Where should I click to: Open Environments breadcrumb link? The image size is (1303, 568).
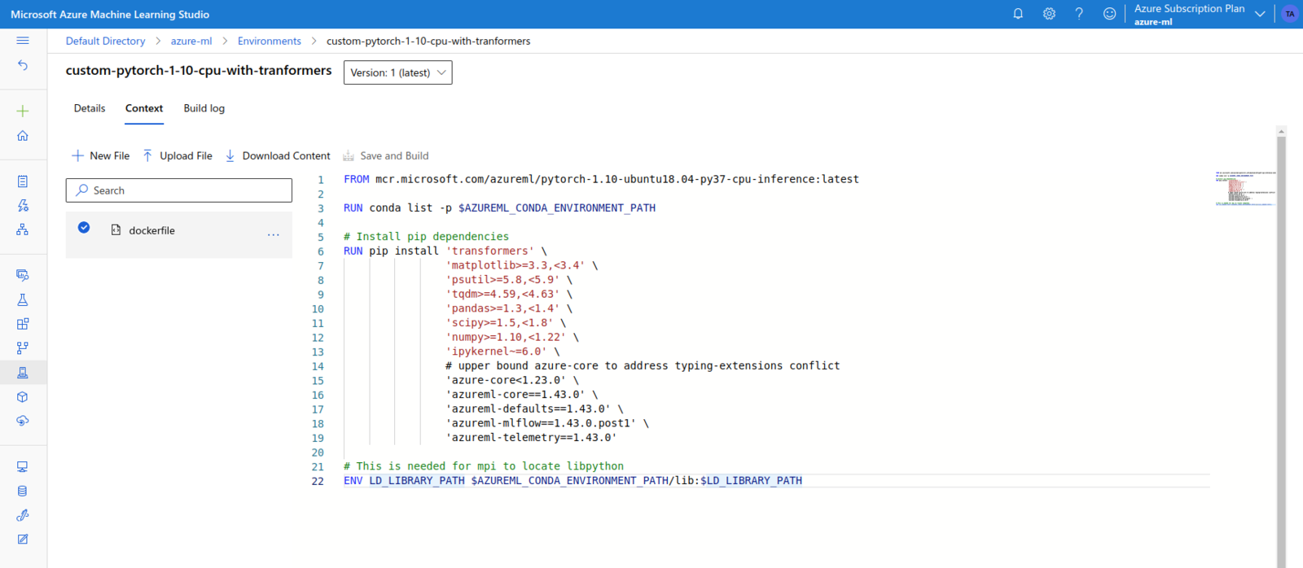tap(270, 41)
